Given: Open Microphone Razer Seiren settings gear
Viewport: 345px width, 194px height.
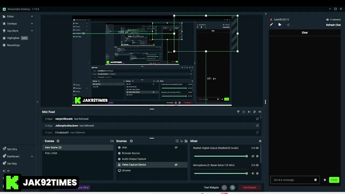Looking at the screenshot, I should [x=257, y=174].
